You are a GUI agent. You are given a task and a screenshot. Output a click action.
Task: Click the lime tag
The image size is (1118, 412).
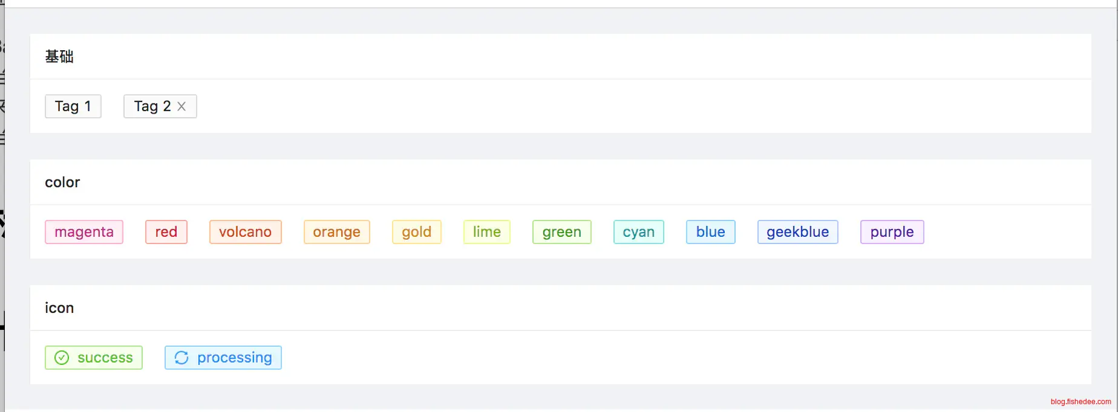(x=487, y=232)
